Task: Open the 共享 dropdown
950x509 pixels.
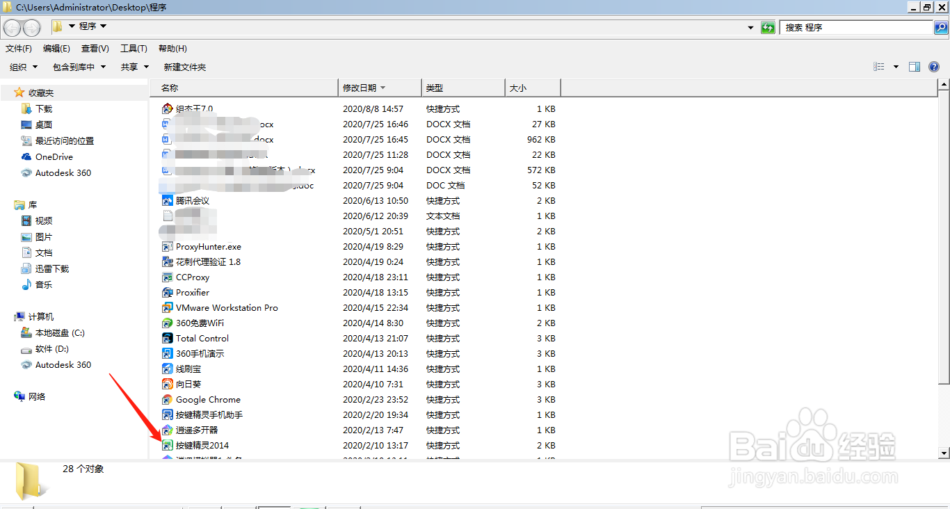Action: (x=135, y=67)
